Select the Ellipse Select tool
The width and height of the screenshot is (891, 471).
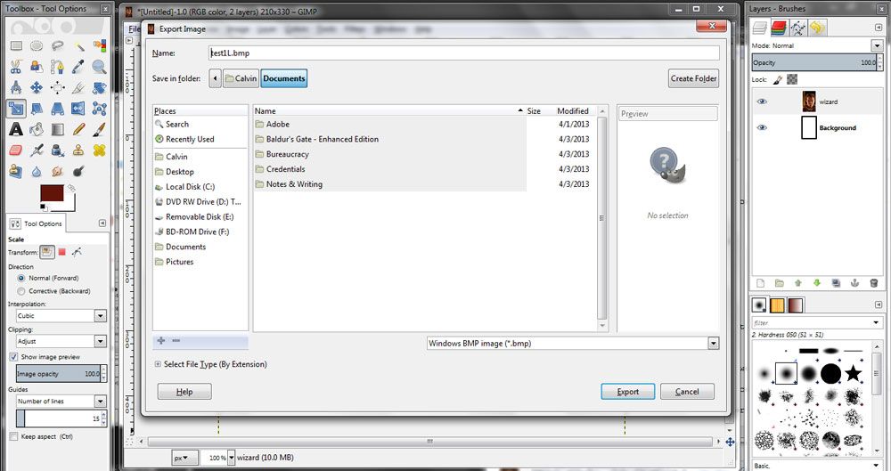pos(37,46)
